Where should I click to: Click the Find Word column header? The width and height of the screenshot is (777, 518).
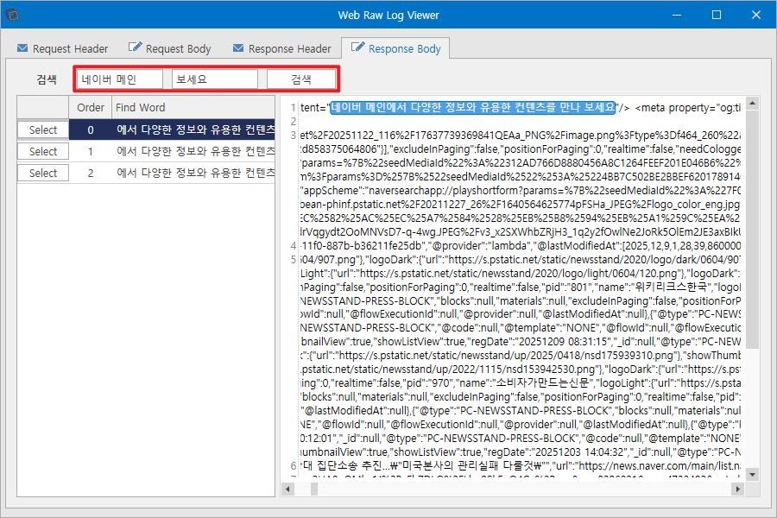pos(193,108)
